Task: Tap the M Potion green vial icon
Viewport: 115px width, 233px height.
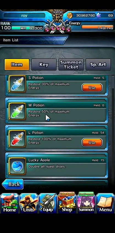Action: tap(17, 111)
